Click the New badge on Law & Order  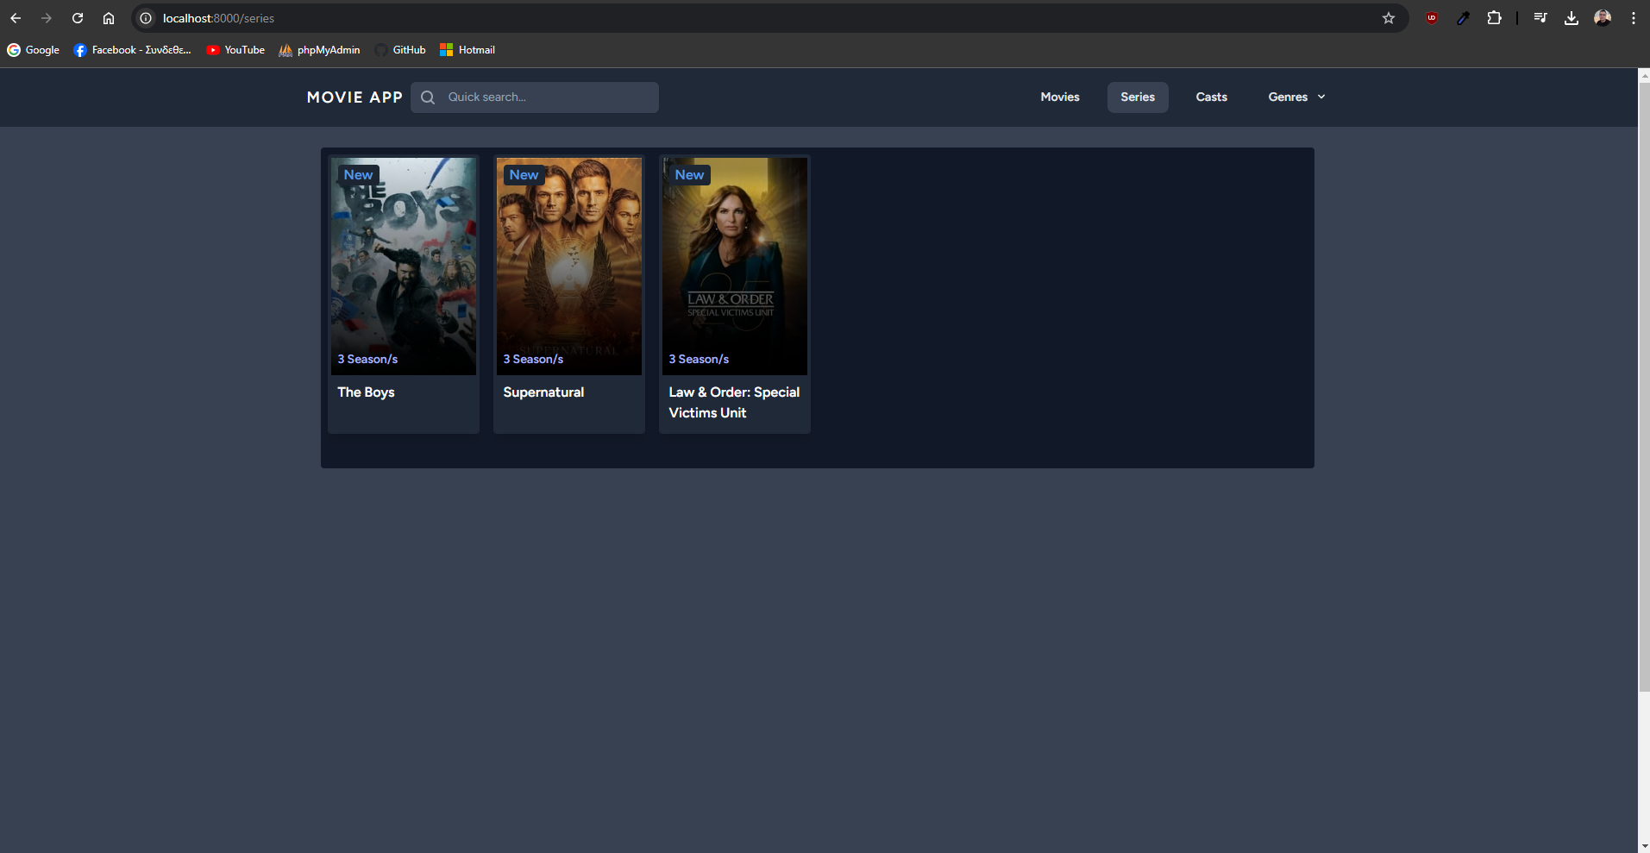click(689, 175)
